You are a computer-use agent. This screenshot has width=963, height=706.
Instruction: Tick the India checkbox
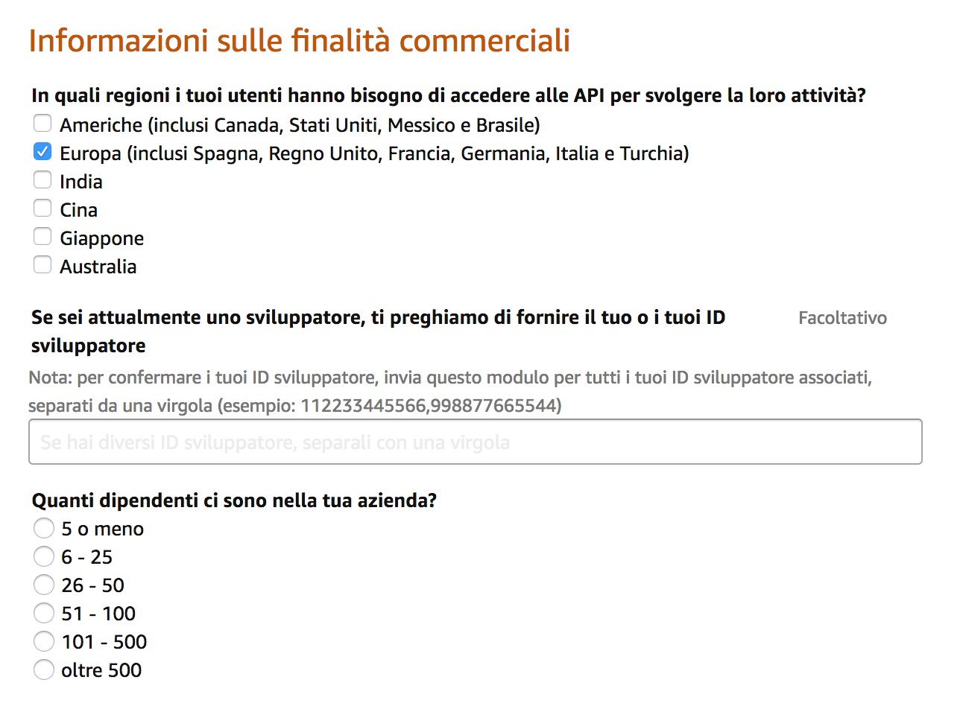pyautogui.click(x=42, y=179)
